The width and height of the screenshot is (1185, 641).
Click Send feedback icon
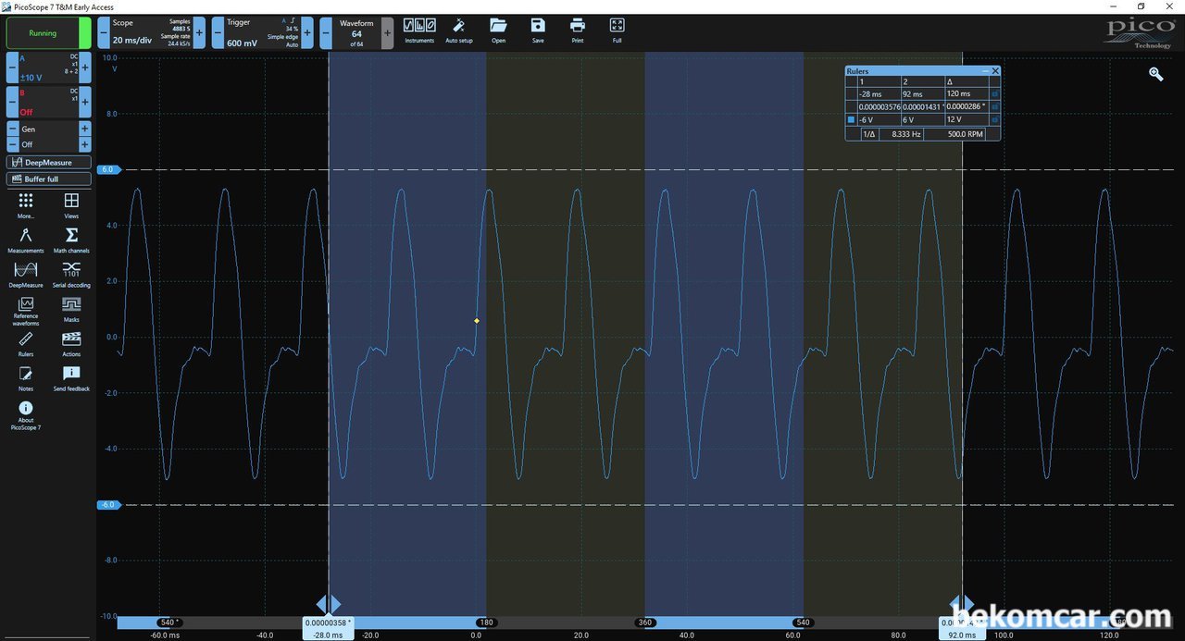click(71, 378)
